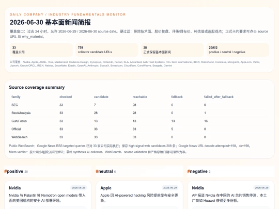The image size is (279, 209).
Task: Click the 'Micro-verifier' note line
Action: 98,152
